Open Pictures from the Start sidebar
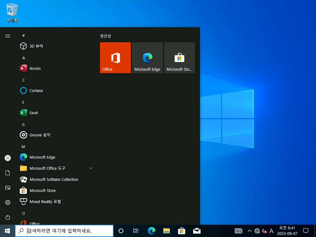 (8, 188)
